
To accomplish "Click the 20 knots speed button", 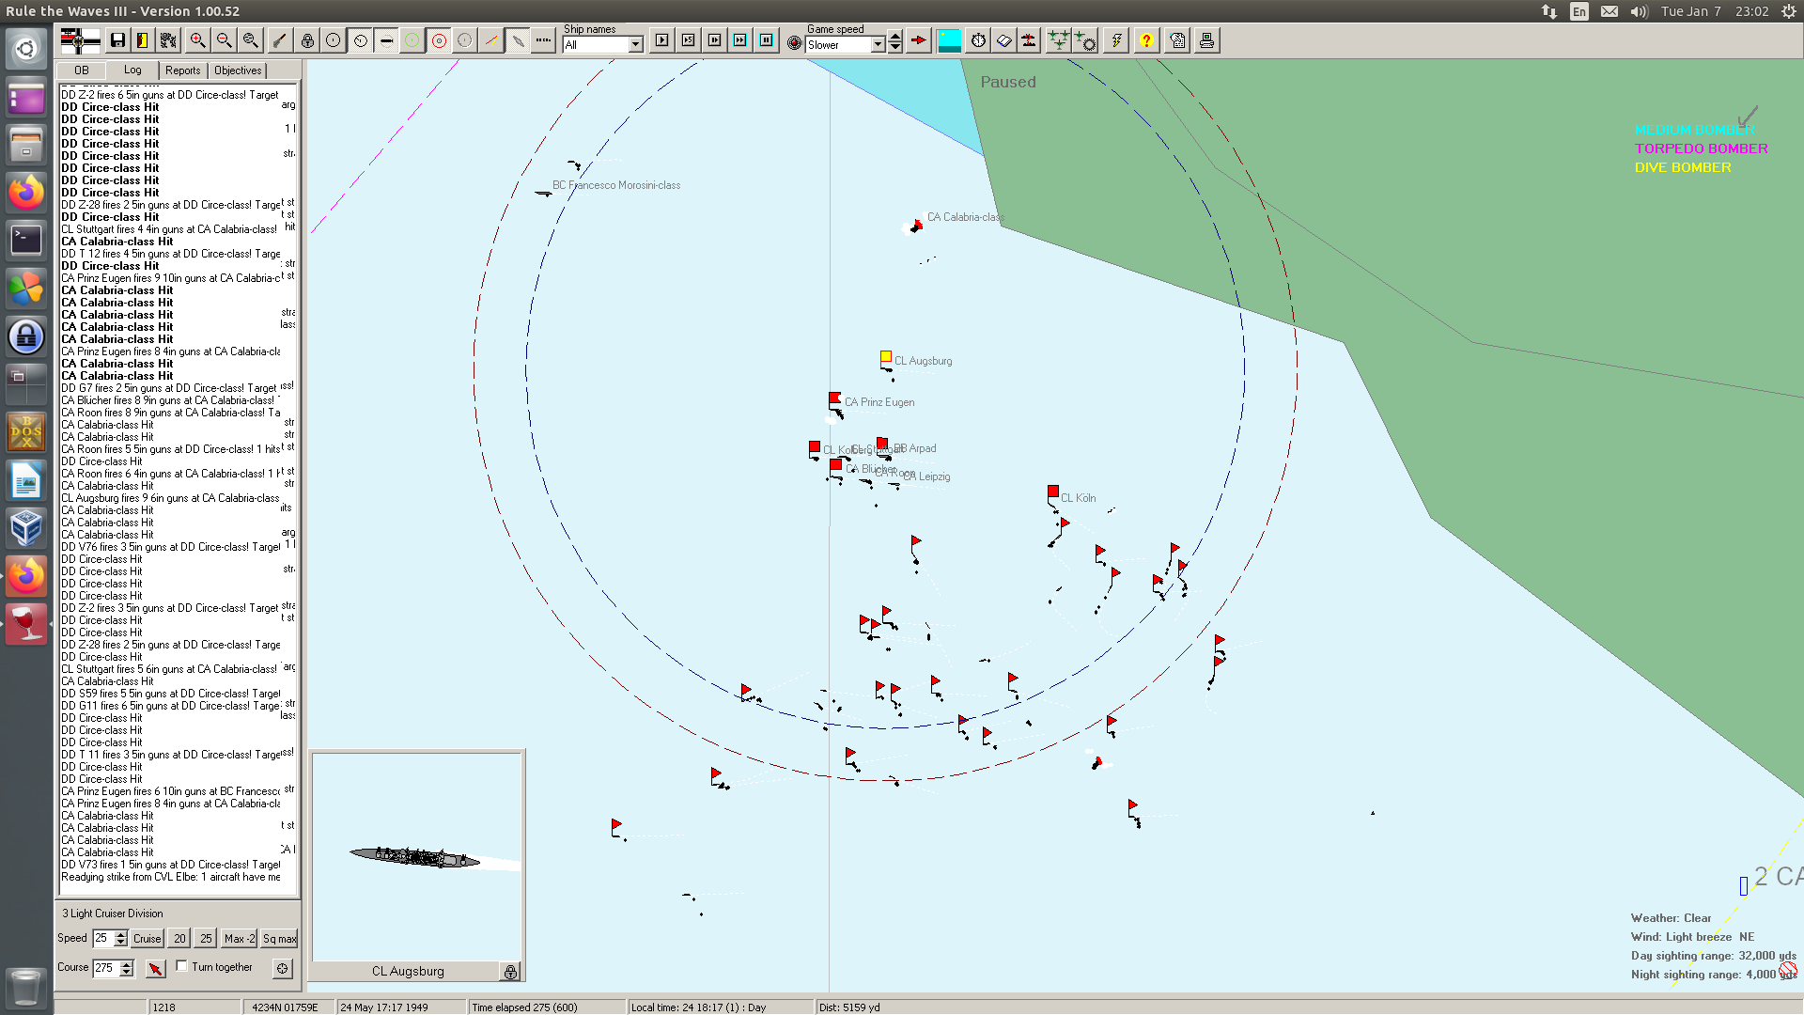I will pyautogui.click(x=179, y=938).
